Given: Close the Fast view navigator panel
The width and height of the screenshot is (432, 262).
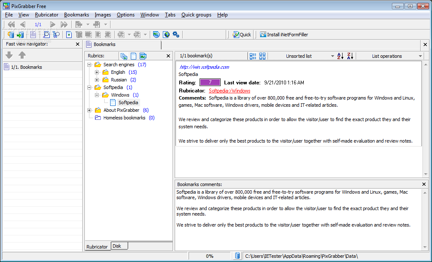Looking at the screenshot, I should [78, 44].
